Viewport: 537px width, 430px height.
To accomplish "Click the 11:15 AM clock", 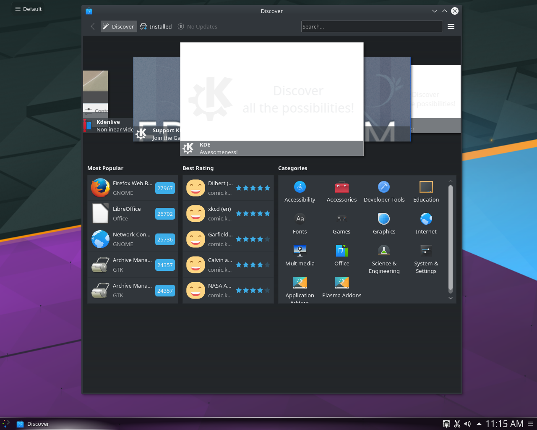I will tap(504, 424).
